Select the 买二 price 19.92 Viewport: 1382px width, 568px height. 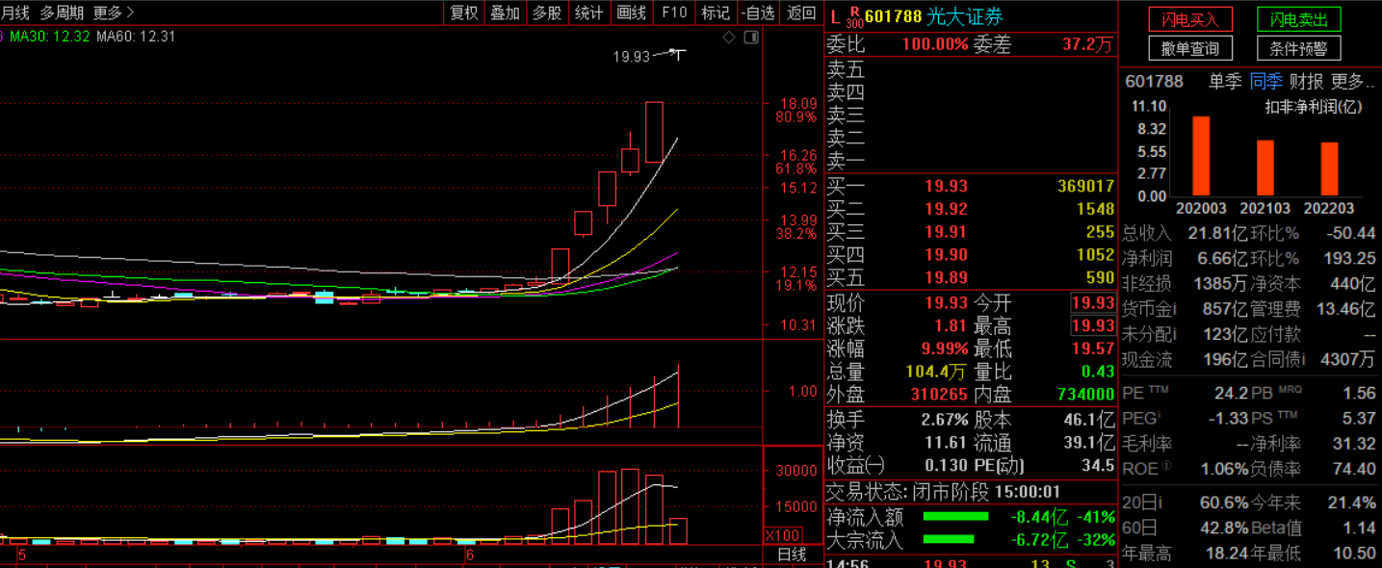[x=946, y=209]
